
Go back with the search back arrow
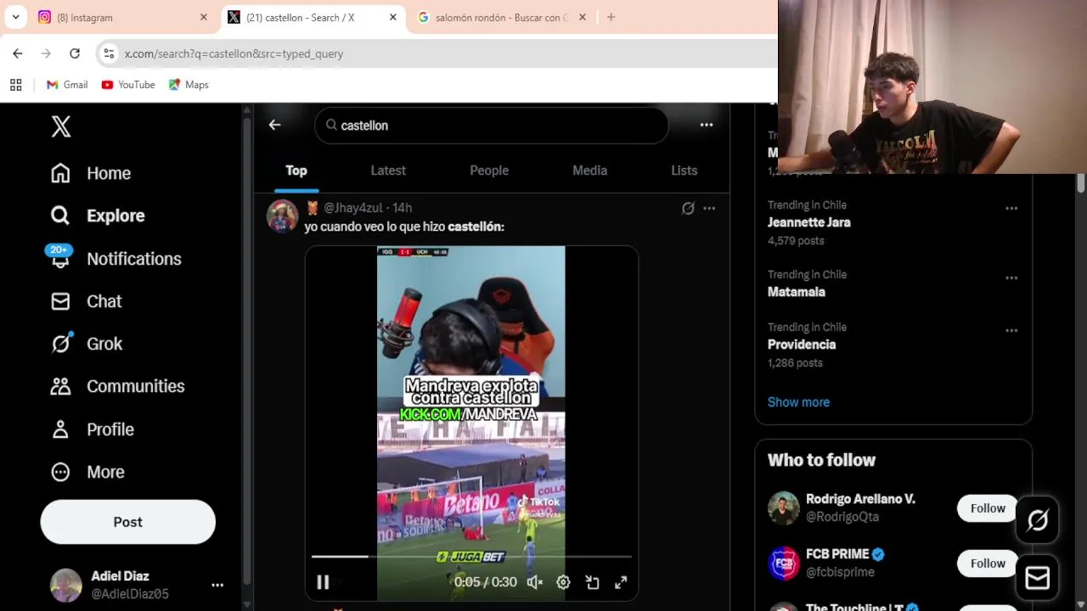pos(274,125)
